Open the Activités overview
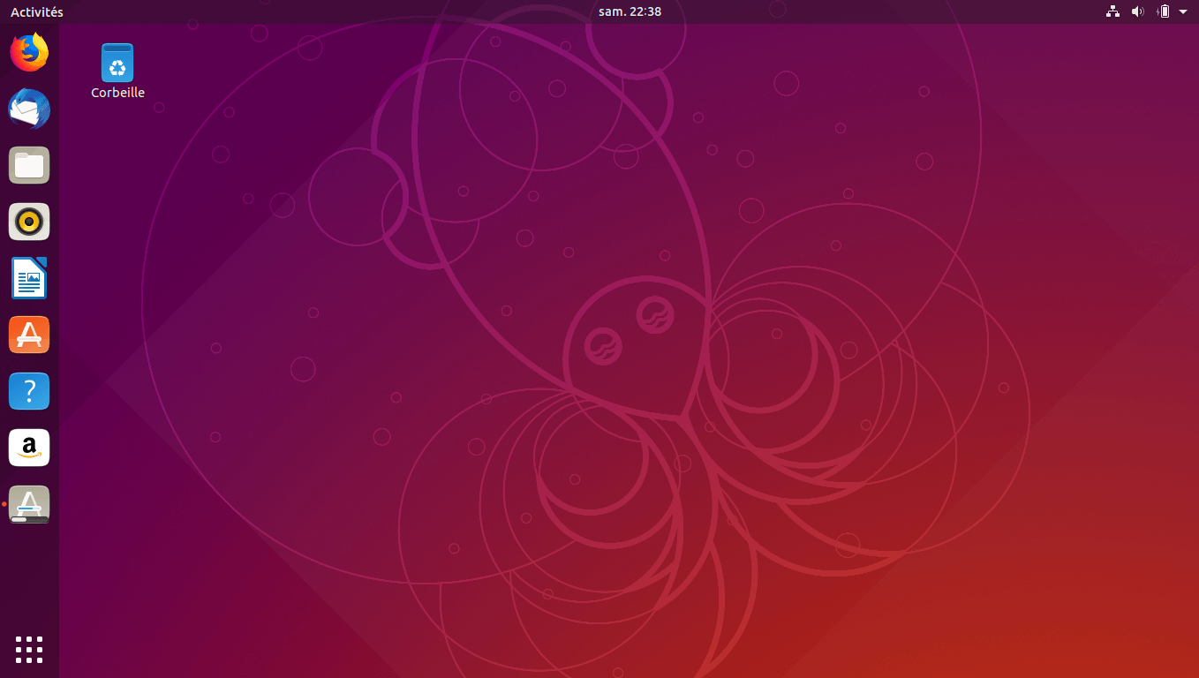 click(x=36, y=11)
